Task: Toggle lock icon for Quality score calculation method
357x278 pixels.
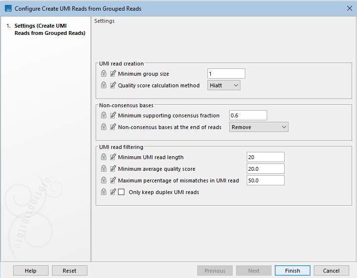Action: tap(103, 85)
